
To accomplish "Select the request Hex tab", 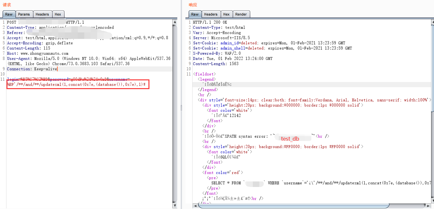I will (x=58, y=14).
